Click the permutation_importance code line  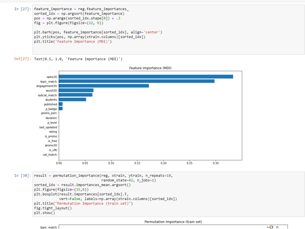(103, 176)
